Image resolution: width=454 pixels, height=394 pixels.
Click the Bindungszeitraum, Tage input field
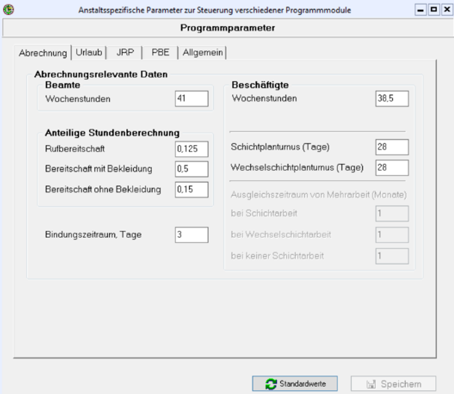[191, 235]
